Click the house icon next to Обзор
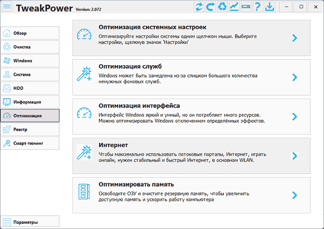 pos(7,33)
